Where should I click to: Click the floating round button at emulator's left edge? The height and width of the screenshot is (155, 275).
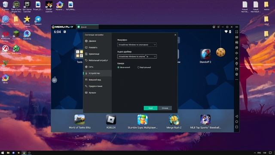(x=55, y=80)
